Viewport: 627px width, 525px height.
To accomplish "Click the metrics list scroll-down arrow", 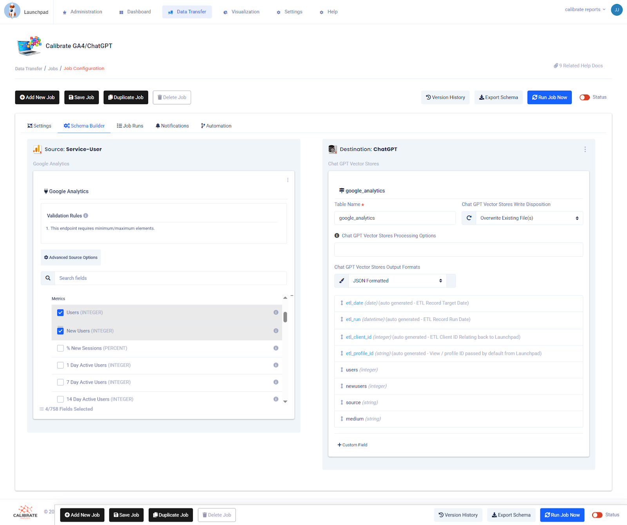I will click(285, 401).
